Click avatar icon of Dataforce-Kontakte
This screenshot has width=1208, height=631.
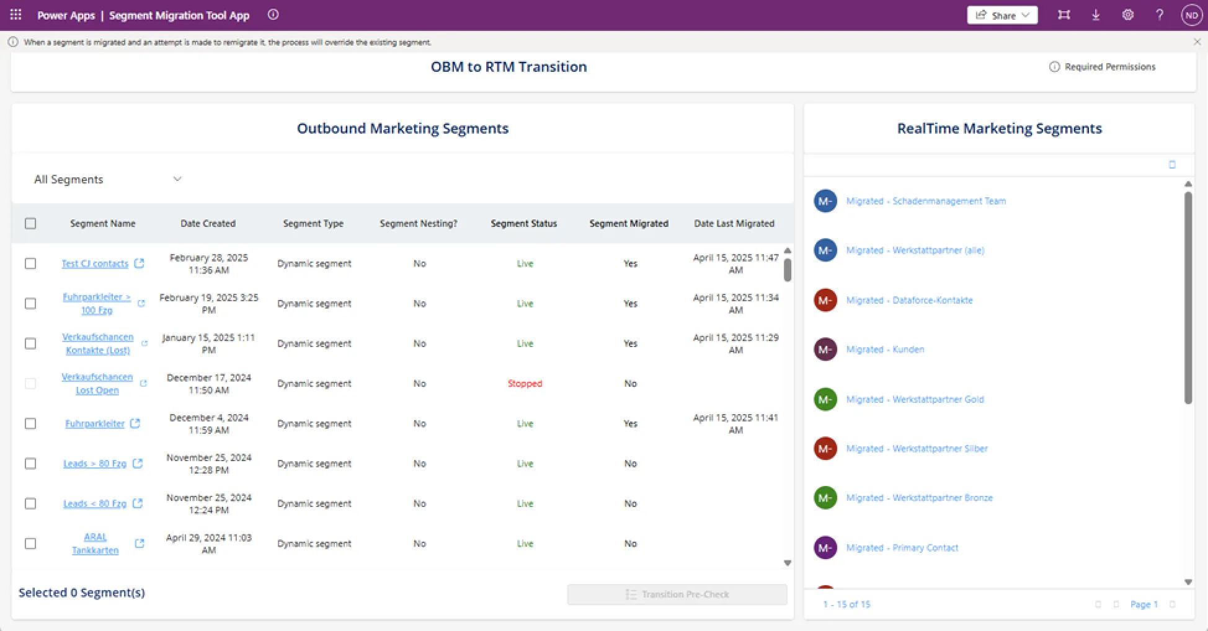pyautogui.click(x=825, y=300)
